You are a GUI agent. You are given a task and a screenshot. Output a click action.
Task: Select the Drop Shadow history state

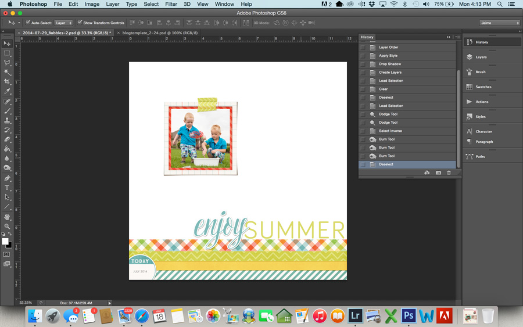pos(390,64)
